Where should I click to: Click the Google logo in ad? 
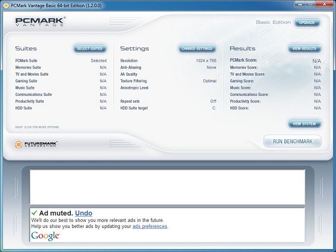coord(45,236)
